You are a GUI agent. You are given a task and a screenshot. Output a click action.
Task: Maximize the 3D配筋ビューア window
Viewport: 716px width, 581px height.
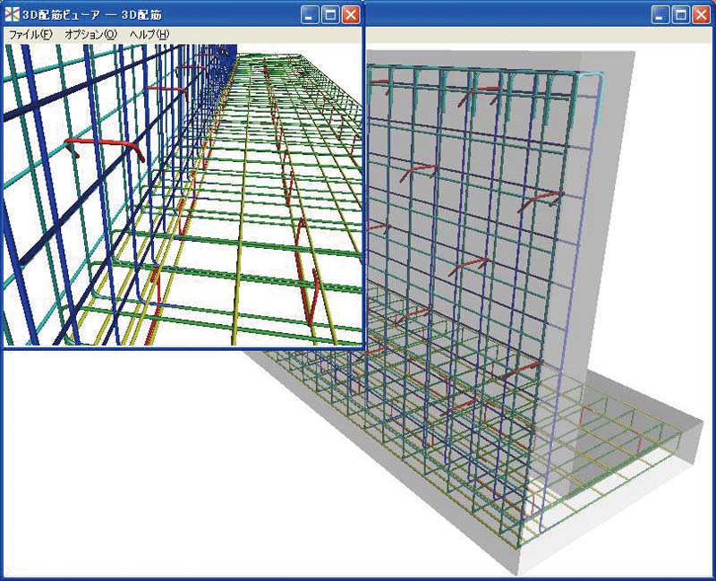(x=330, y=15)
